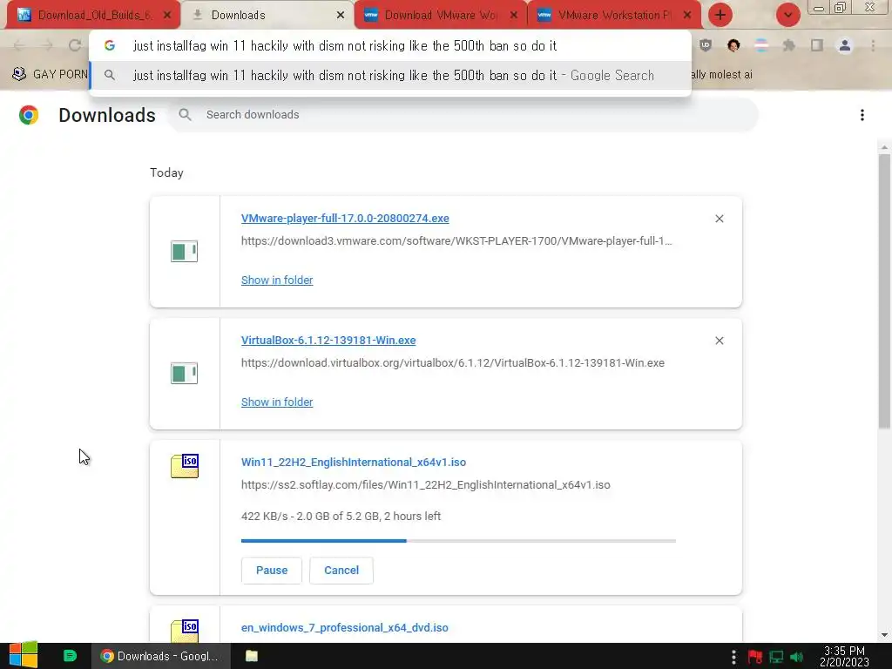The image size is (892, 669).
Task: Open the uBlock Origin shield extension icon
Action: click(706, 45)
